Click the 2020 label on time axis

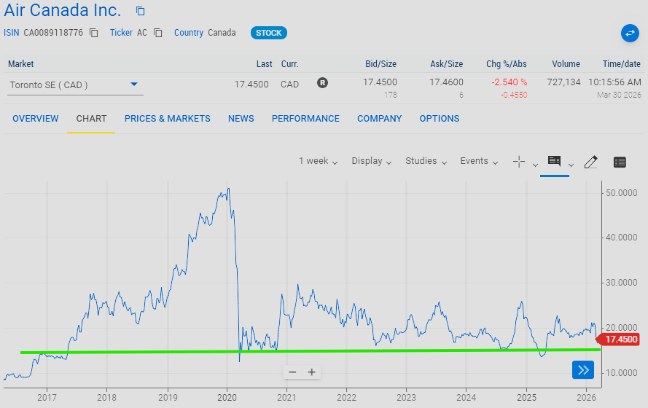point(227,397)
